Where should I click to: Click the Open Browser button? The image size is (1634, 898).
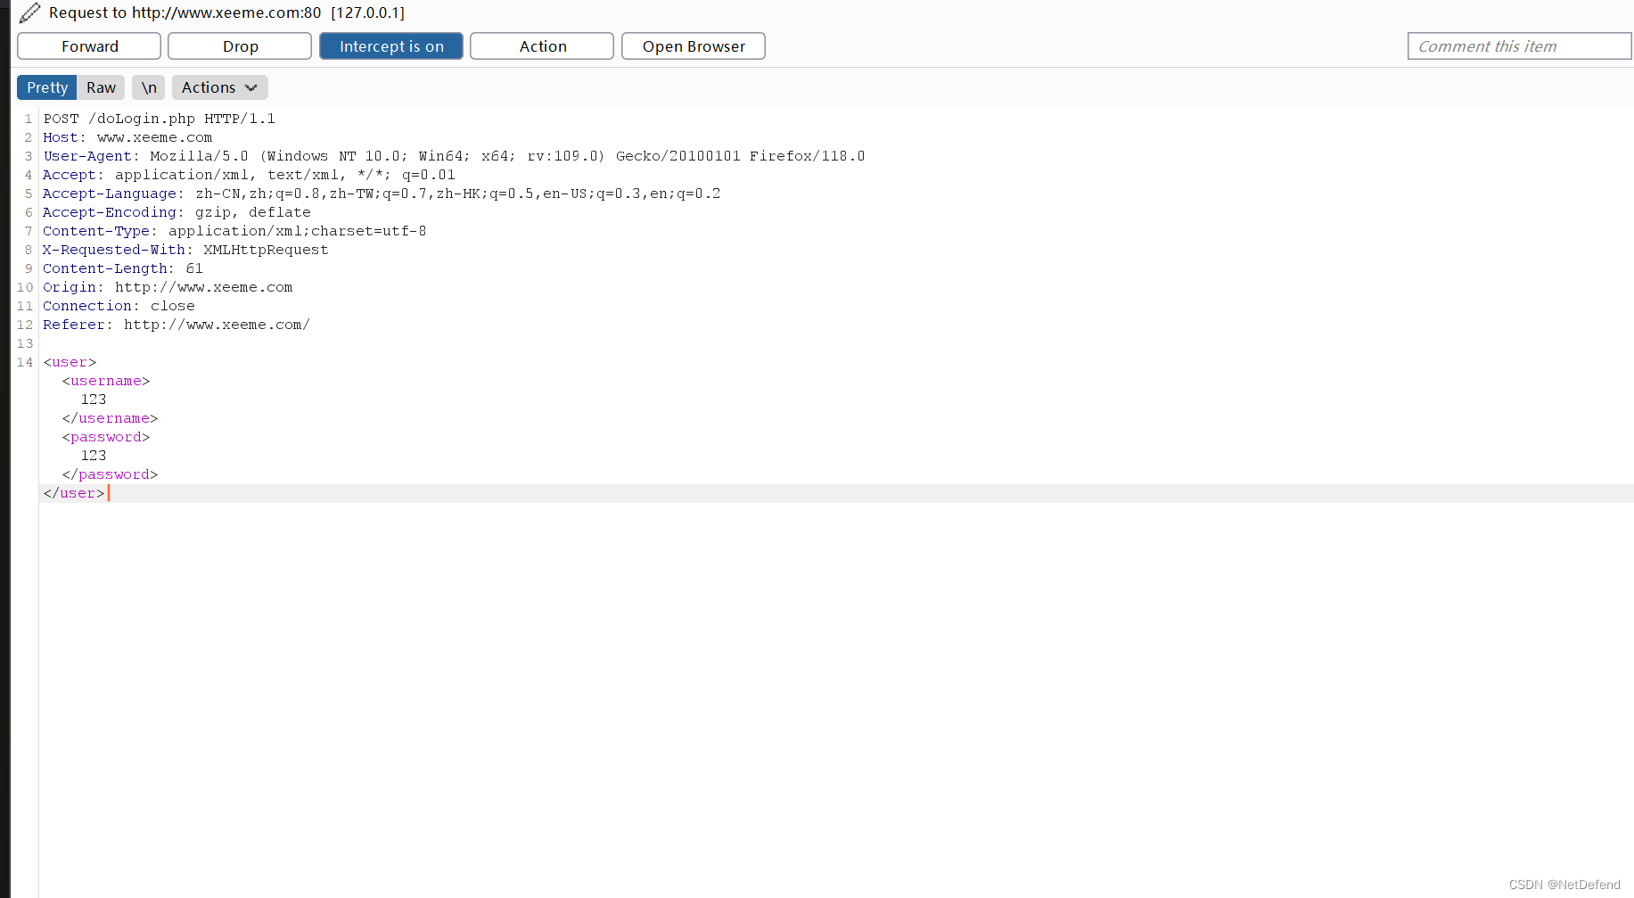click(x=694, y=46)
